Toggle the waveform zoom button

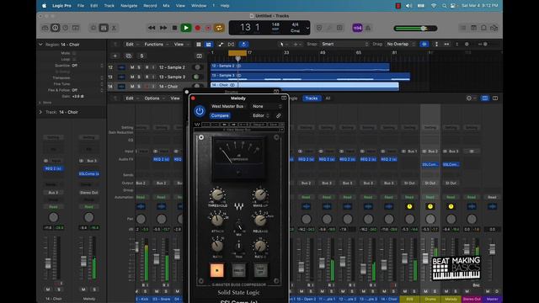coord(424,44)
